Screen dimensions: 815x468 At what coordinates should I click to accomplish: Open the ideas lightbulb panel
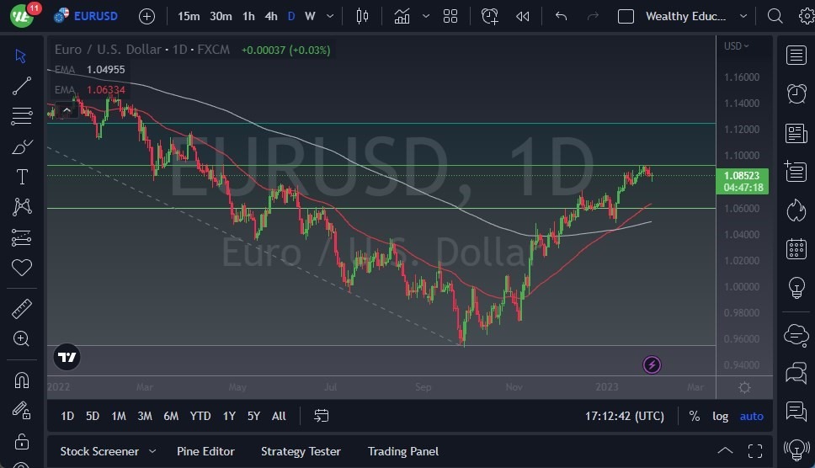[x=796, y=287]
